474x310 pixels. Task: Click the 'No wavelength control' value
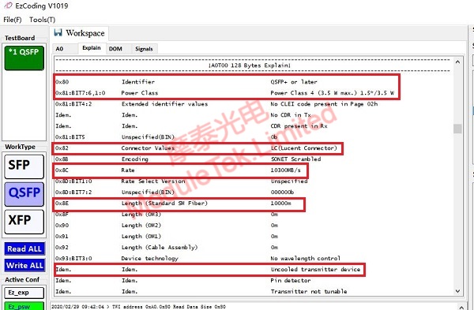pos(305,259)
